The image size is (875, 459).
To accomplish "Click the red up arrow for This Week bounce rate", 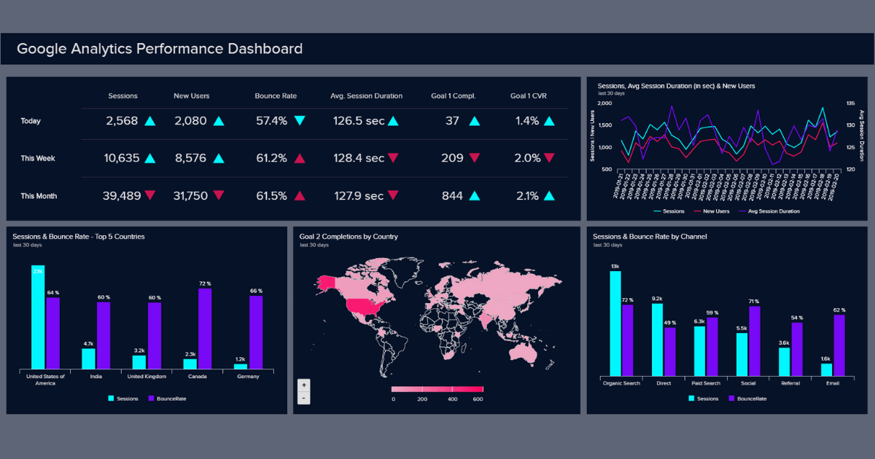I will [300, 158].
